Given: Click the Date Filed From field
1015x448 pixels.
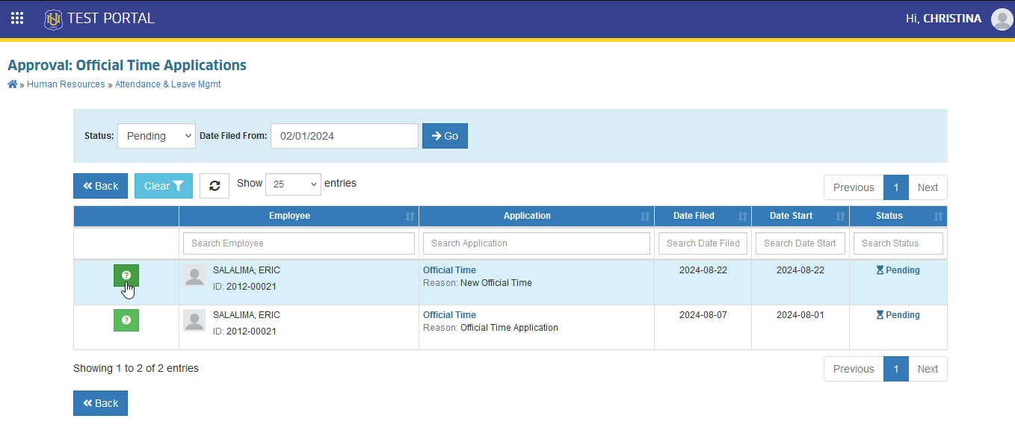Looking at the screenshot, I should click(x=345, y=136).
